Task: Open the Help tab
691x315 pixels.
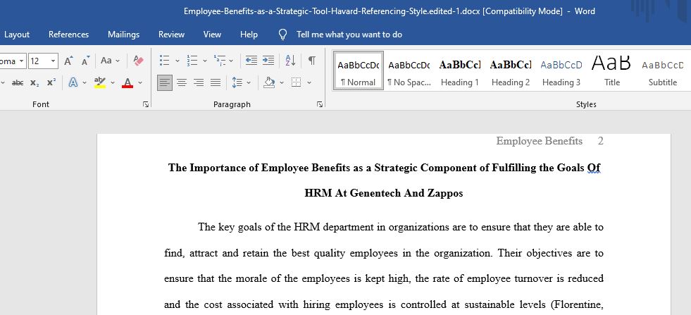Action: coord(249,35)
